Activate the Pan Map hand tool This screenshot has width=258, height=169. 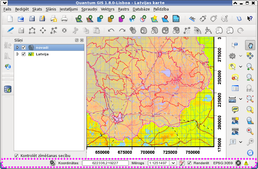(250, 45)
